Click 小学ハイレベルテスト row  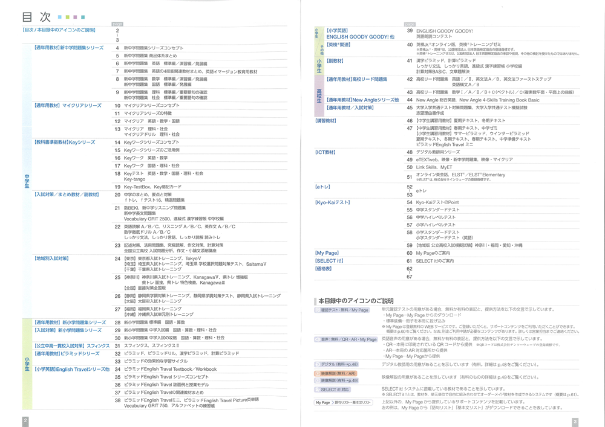(436, 225)
